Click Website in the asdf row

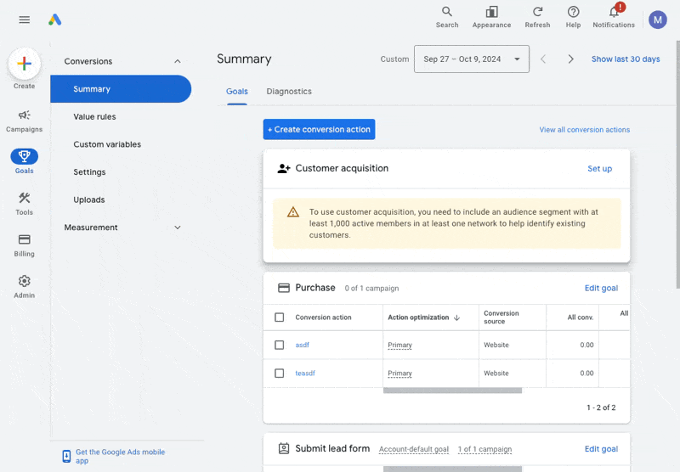[x=496, y=346]
